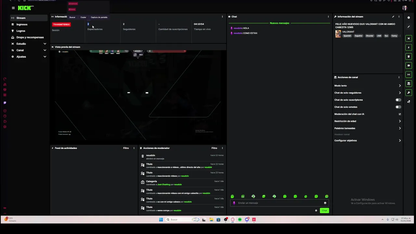Open Feed de actividades three-dot menu

coord(134,148)
